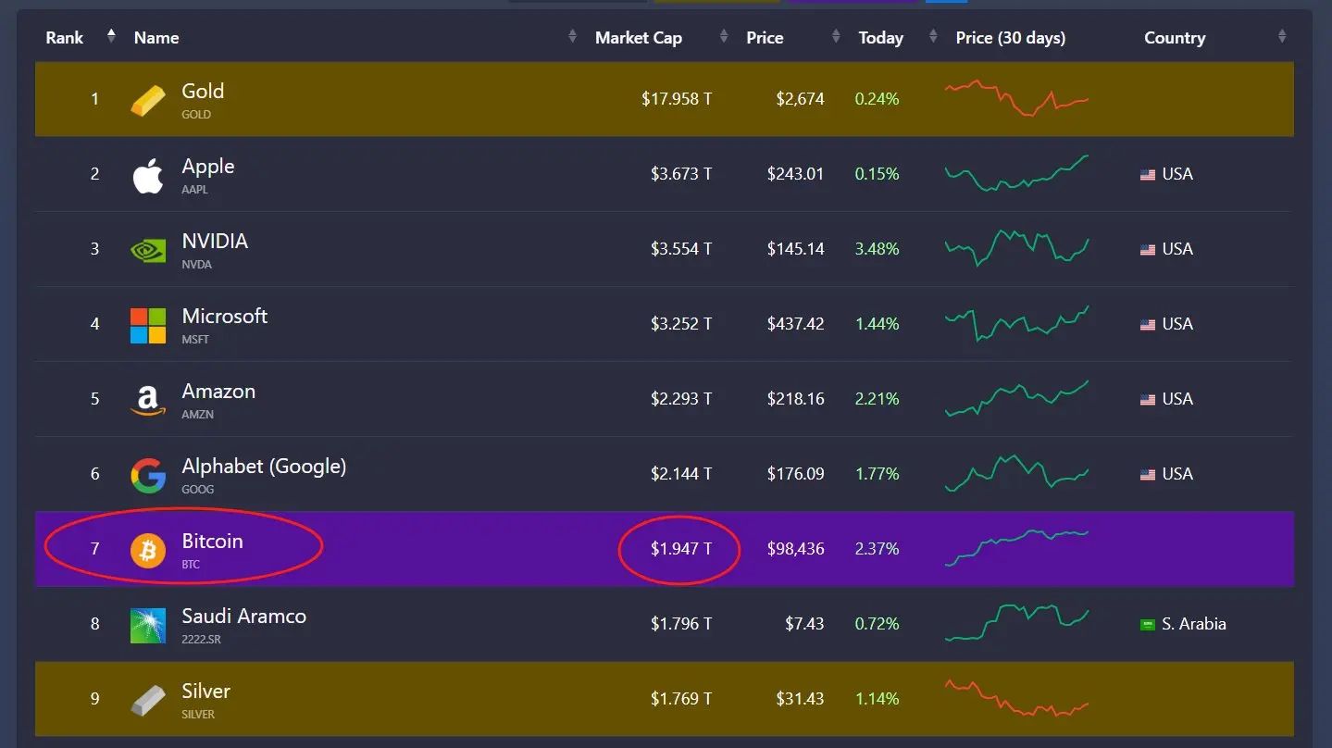The width and height of the screenshot is (1332, 748).
Task: Select Bitcoin market cap $1.947 T
Action: click(681, 549)
